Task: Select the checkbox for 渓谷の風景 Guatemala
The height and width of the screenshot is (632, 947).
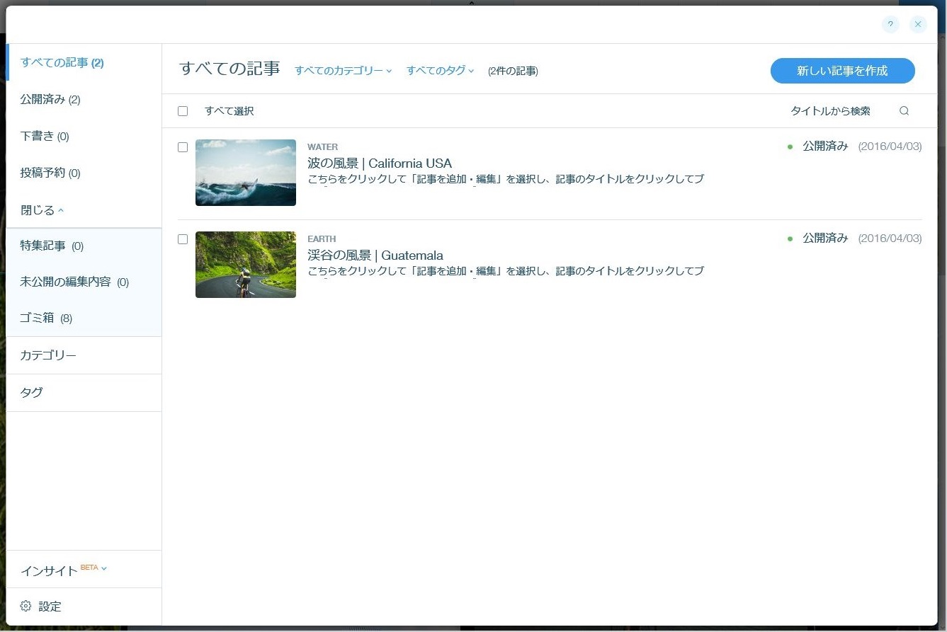Action: click(x=183, y=239)
